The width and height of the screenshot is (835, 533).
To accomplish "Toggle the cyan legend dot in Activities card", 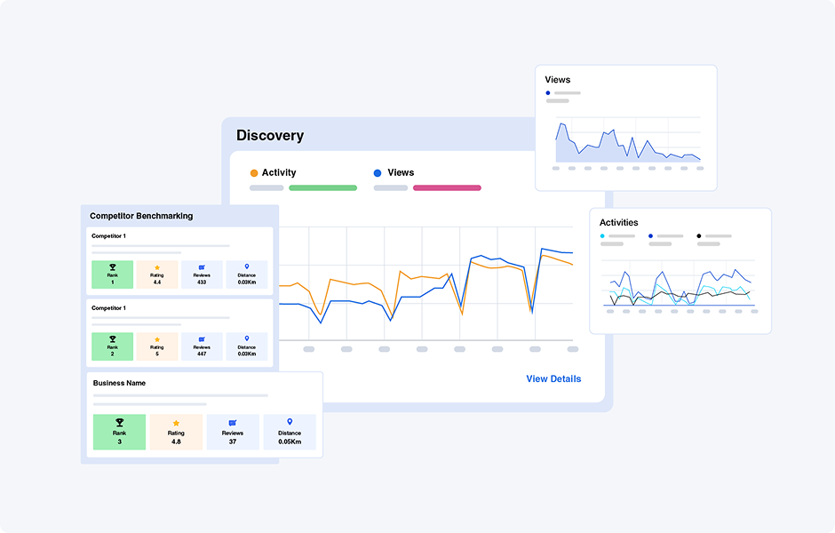I will click(x=602, y=236).
